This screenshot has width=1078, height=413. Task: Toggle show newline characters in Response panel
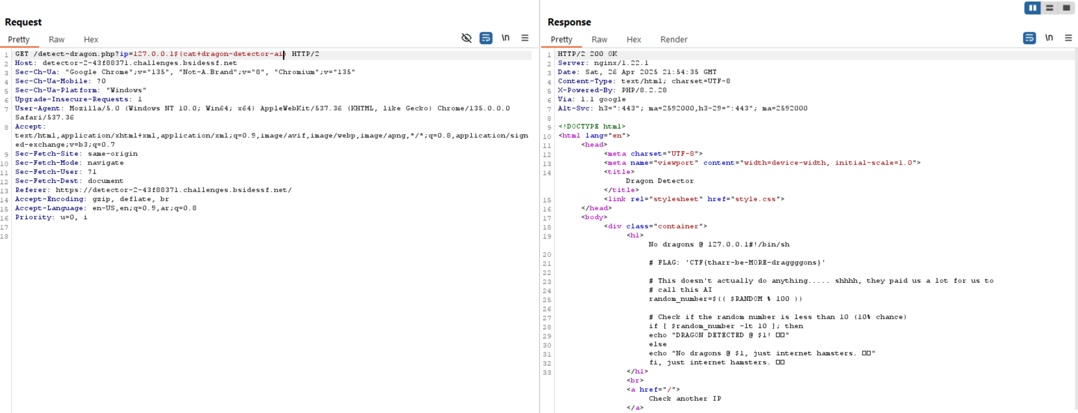click(1049, 38)
